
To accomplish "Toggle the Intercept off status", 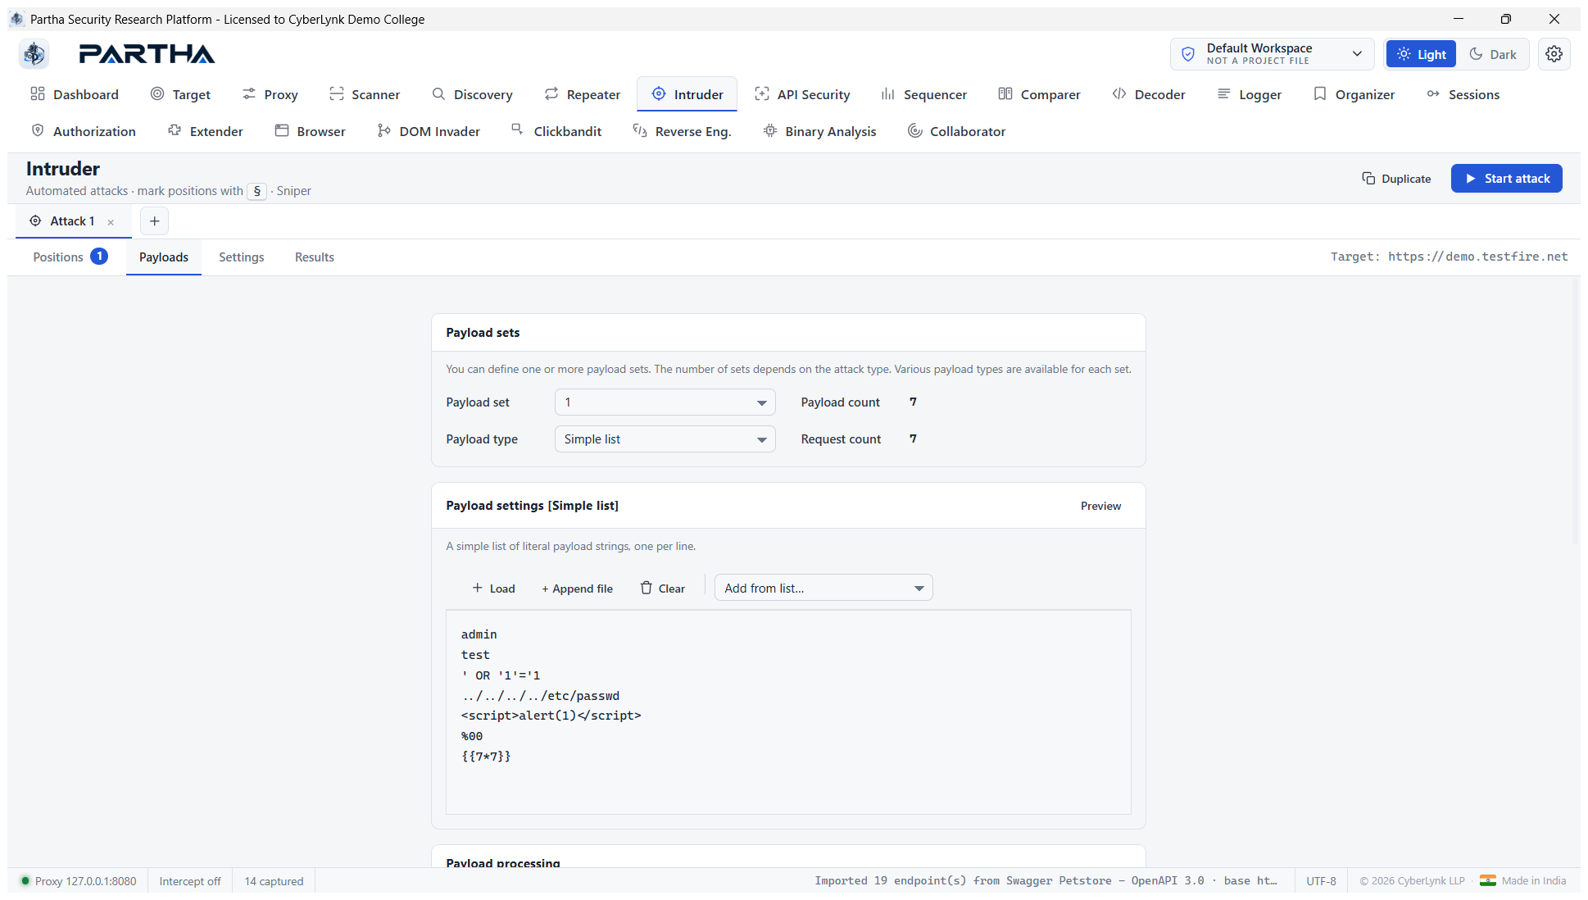I will pyautogui.click(x=190, y=881).
